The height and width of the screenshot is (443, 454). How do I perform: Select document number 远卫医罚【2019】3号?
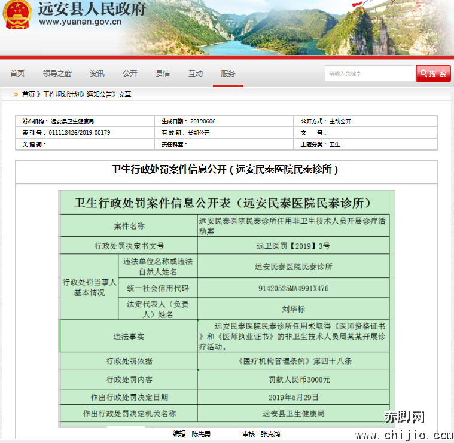293,246
